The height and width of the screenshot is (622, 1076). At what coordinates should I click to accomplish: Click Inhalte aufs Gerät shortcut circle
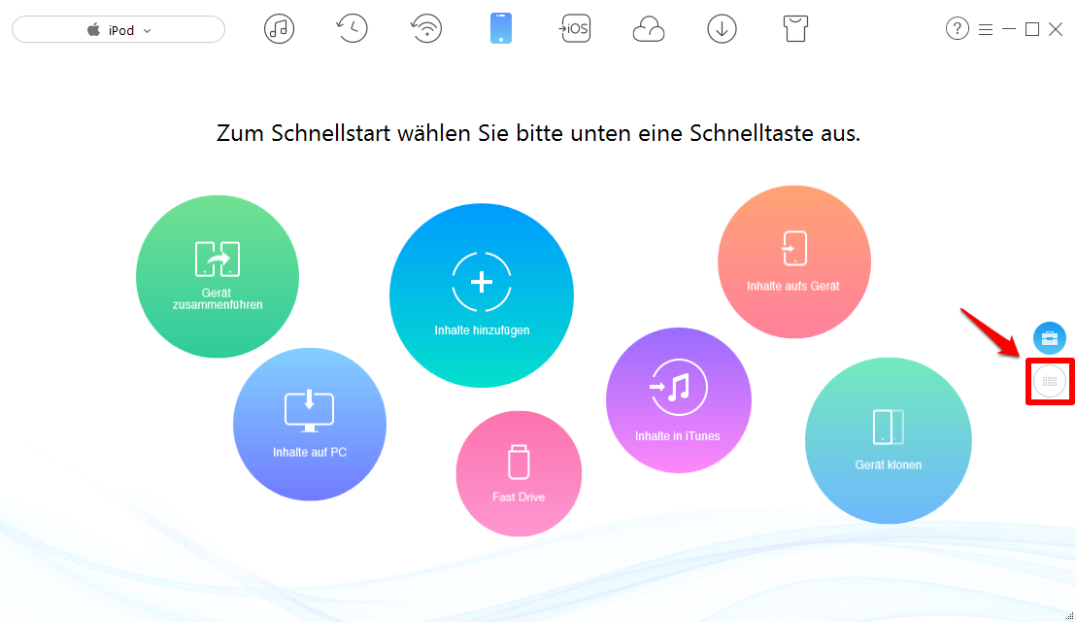point(794,261)
